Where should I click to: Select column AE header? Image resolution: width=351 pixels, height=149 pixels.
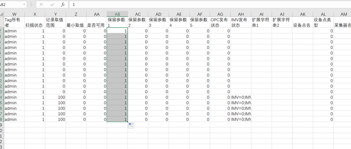179,14
